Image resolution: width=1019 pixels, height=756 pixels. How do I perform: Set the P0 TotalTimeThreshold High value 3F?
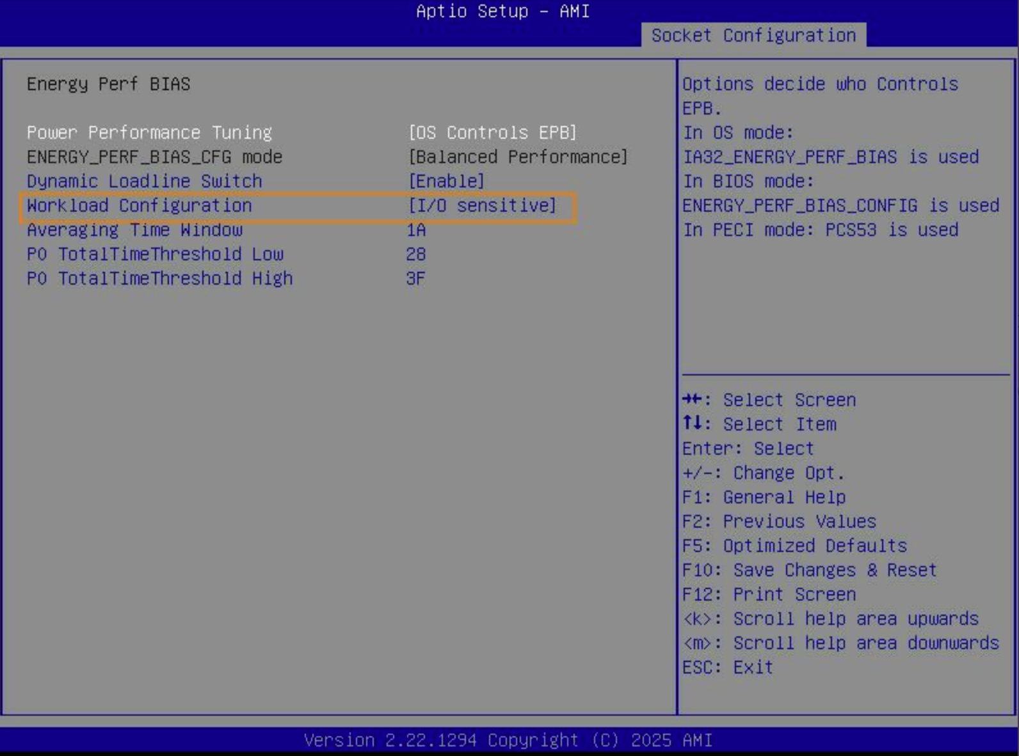(x=416, y=278)
